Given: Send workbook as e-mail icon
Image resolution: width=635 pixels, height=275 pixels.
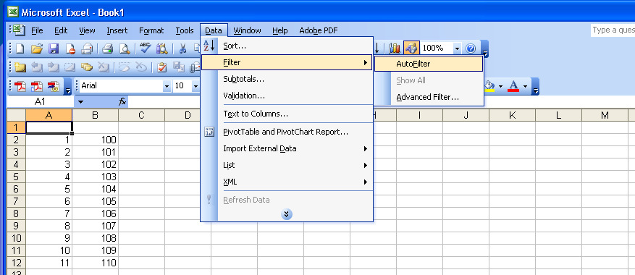Looking at the screenshot, I should point(87,48).
